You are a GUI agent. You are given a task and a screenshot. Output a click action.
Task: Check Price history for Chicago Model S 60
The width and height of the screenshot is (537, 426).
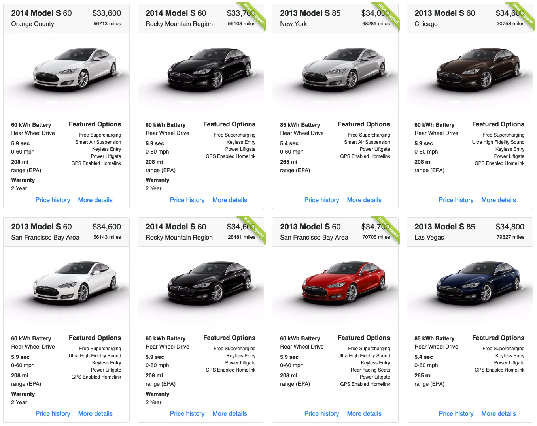click(456, 200)
